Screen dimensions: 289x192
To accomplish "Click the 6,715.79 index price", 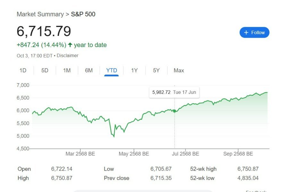I will pos(44,31).
